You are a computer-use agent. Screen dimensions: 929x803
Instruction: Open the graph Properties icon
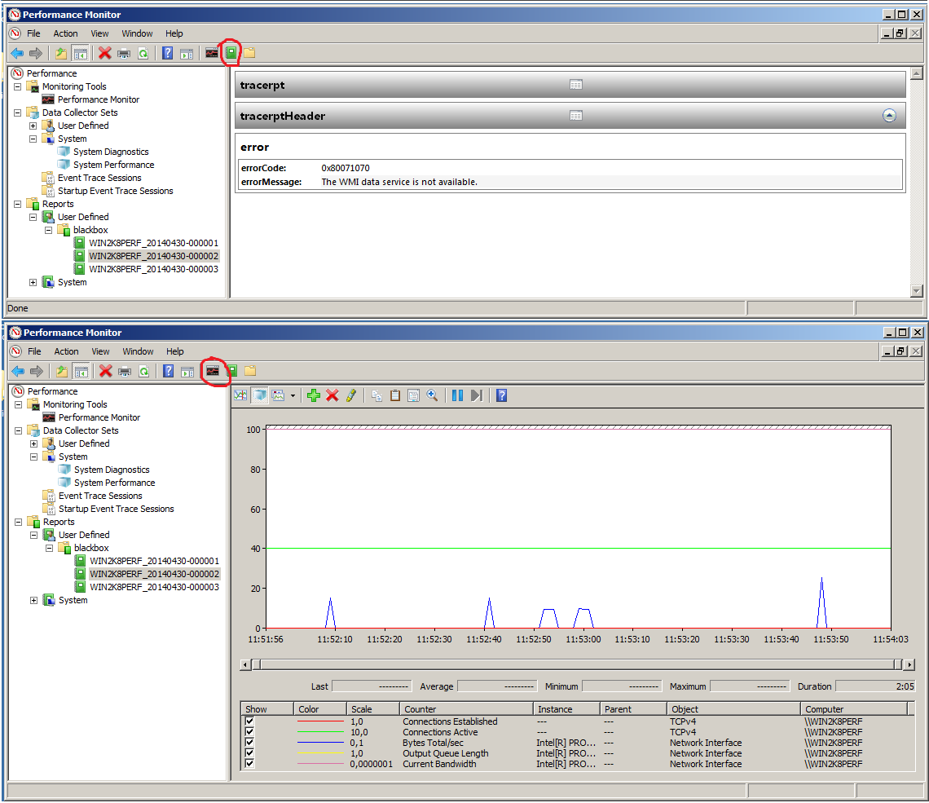tap(413, 395)
